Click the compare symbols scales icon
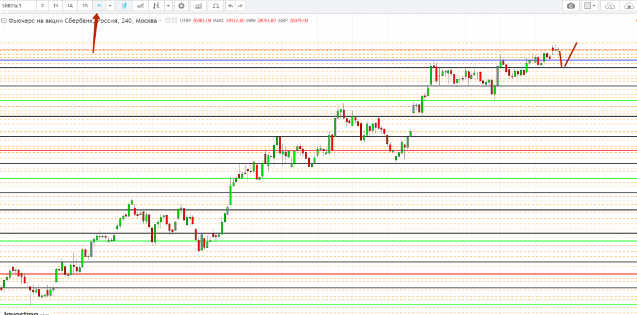This screenshot has height=315, width=637. pos(215,6)
